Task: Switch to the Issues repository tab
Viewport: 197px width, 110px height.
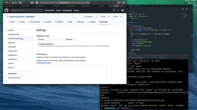Action: (21, 22)
